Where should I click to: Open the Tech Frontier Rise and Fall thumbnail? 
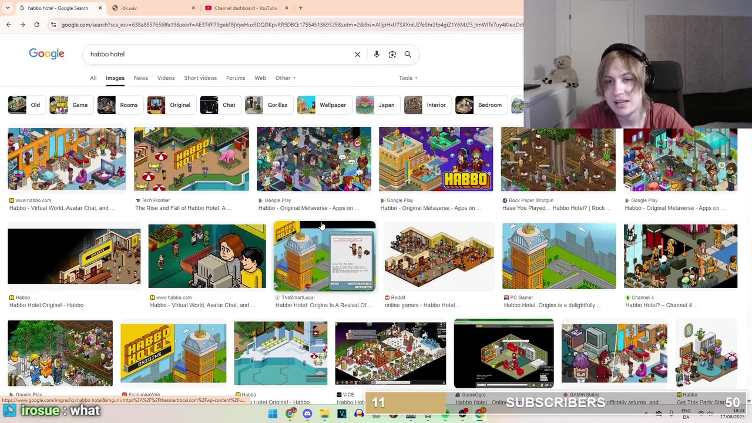pyautogui.click(x=192, y=159)
